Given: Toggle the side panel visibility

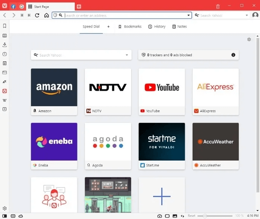Looking at the screenshot, I should [x=4, y=216].
